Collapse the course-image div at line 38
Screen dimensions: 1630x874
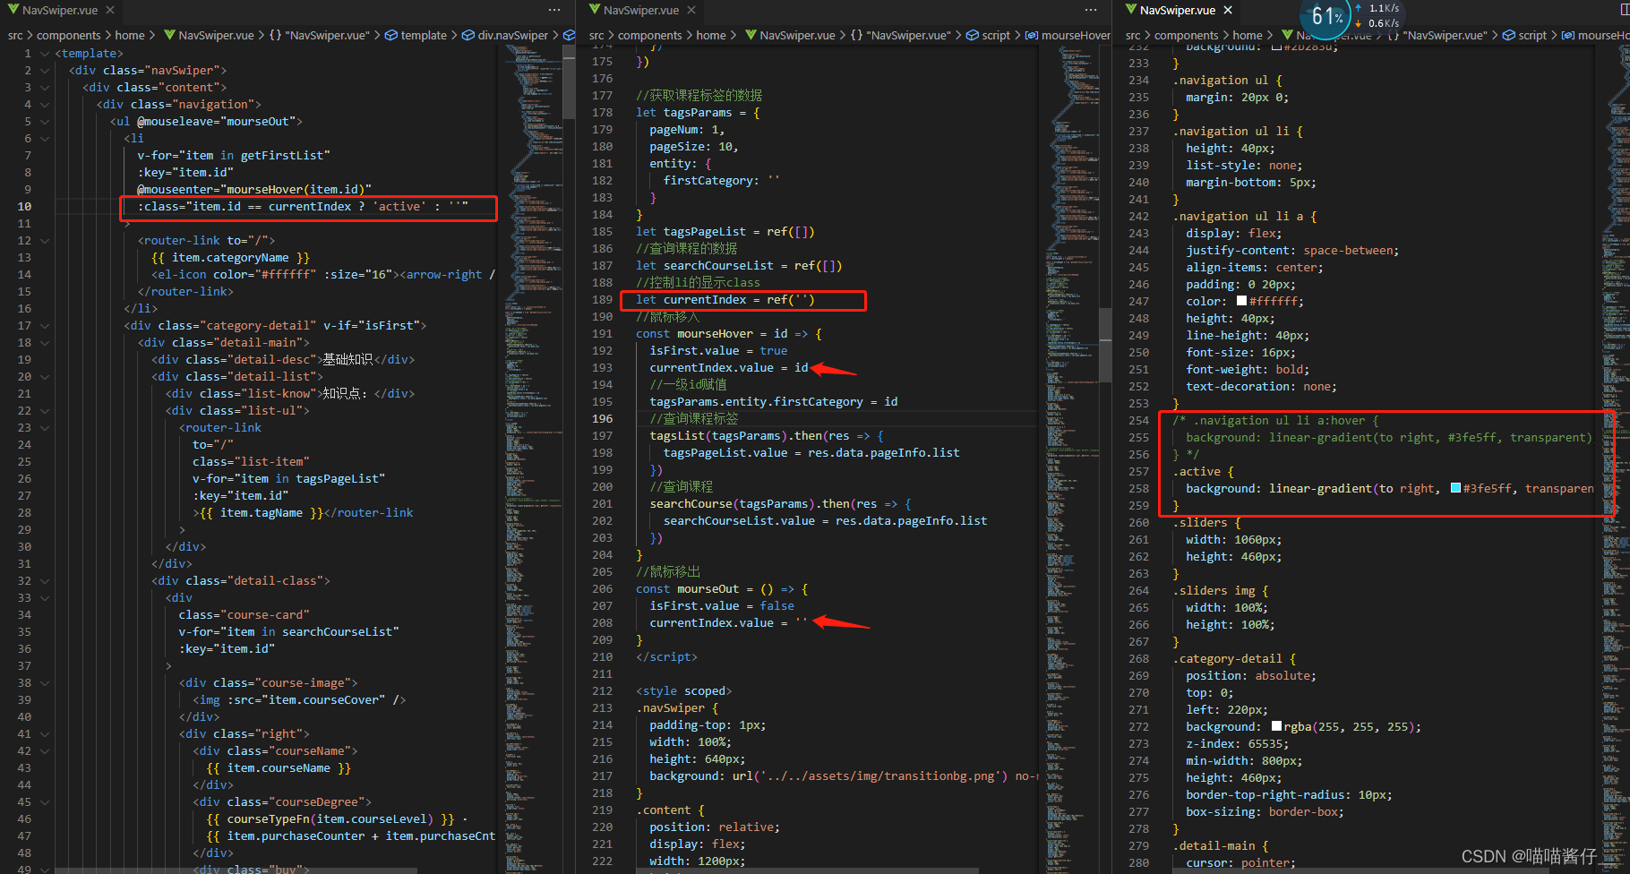point(45,683)
